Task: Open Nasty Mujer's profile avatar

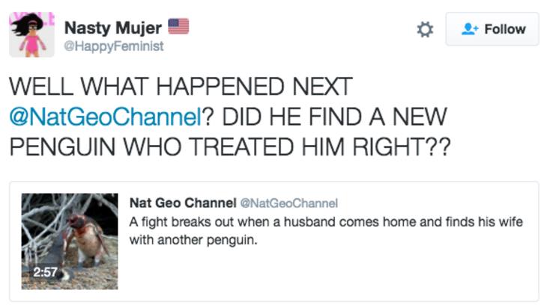Action: [x=32, y=34]
